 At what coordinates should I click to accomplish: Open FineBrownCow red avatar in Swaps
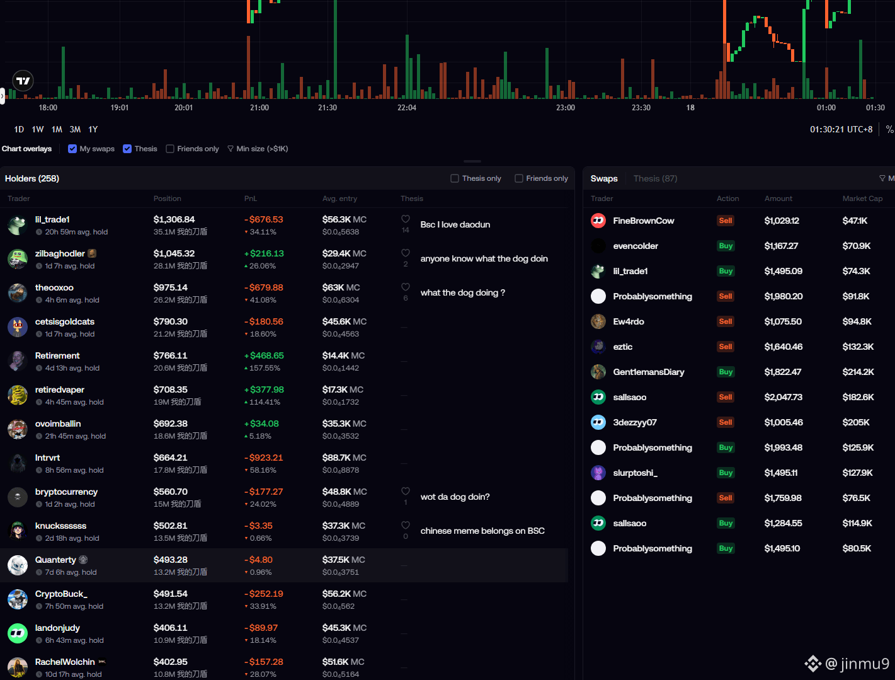pyautogui.click(x=598, y=221)
